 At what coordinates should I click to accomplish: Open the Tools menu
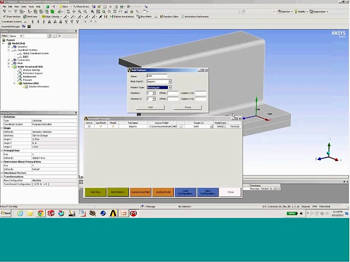tap(31, 7)
